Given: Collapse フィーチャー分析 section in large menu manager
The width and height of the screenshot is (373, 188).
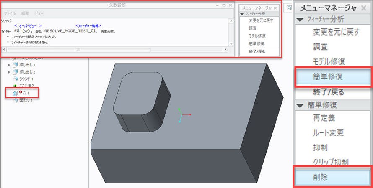Looking at the screenshot, I should tap(299, 19).
